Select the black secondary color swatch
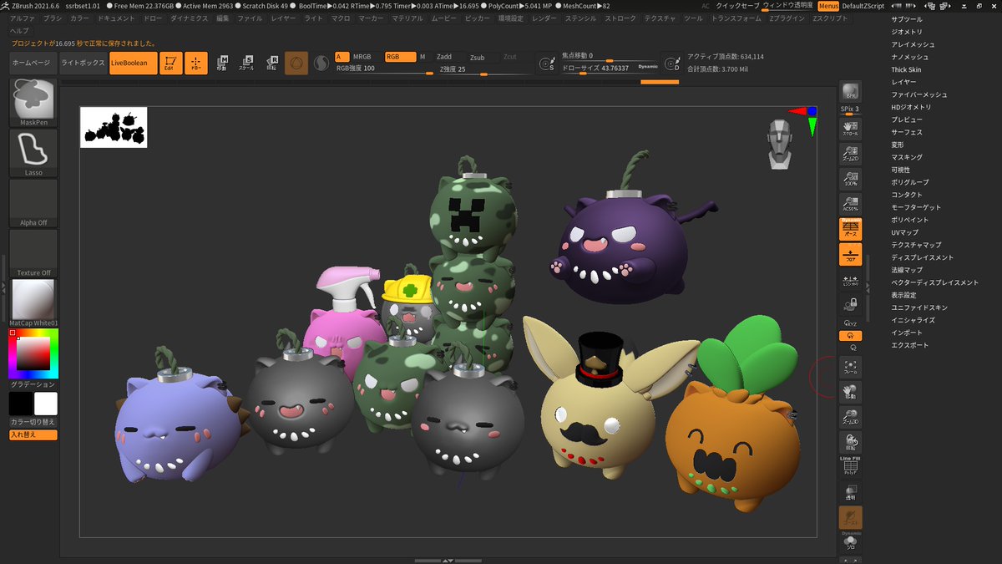 pos(21,404)
